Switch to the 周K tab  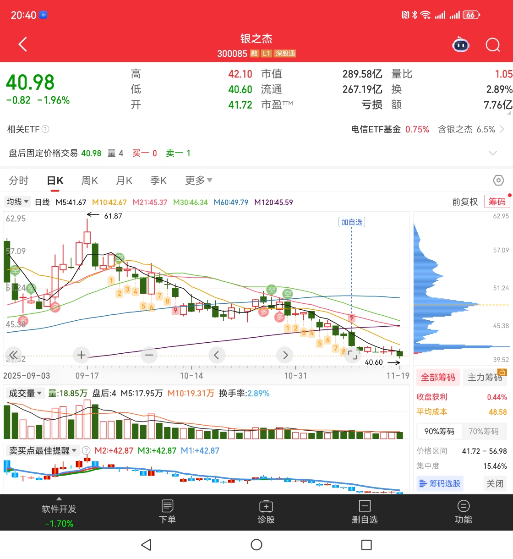[x=90, y=181]
